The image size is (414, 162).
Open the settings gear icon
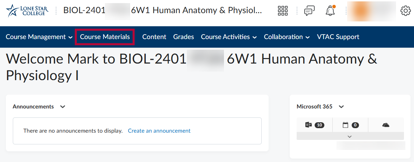point(405,11)
